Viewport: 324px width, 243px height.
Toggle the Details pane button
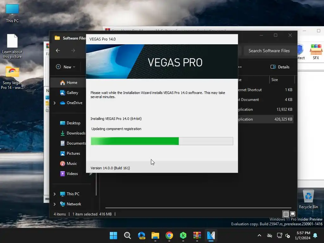[x=280, y=67]
